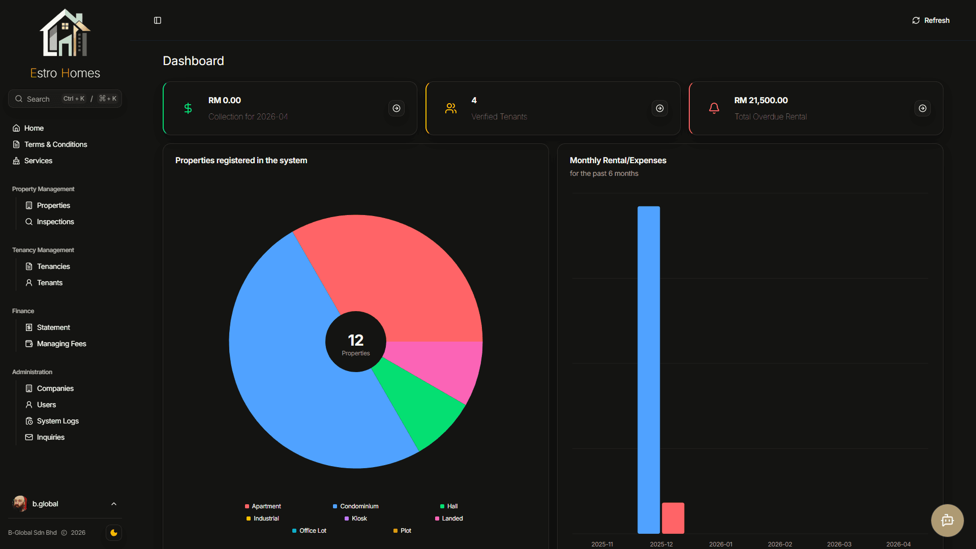976x549 pixels.
Task: Click the arrow icon on Collection card
Action: (396, 108)
